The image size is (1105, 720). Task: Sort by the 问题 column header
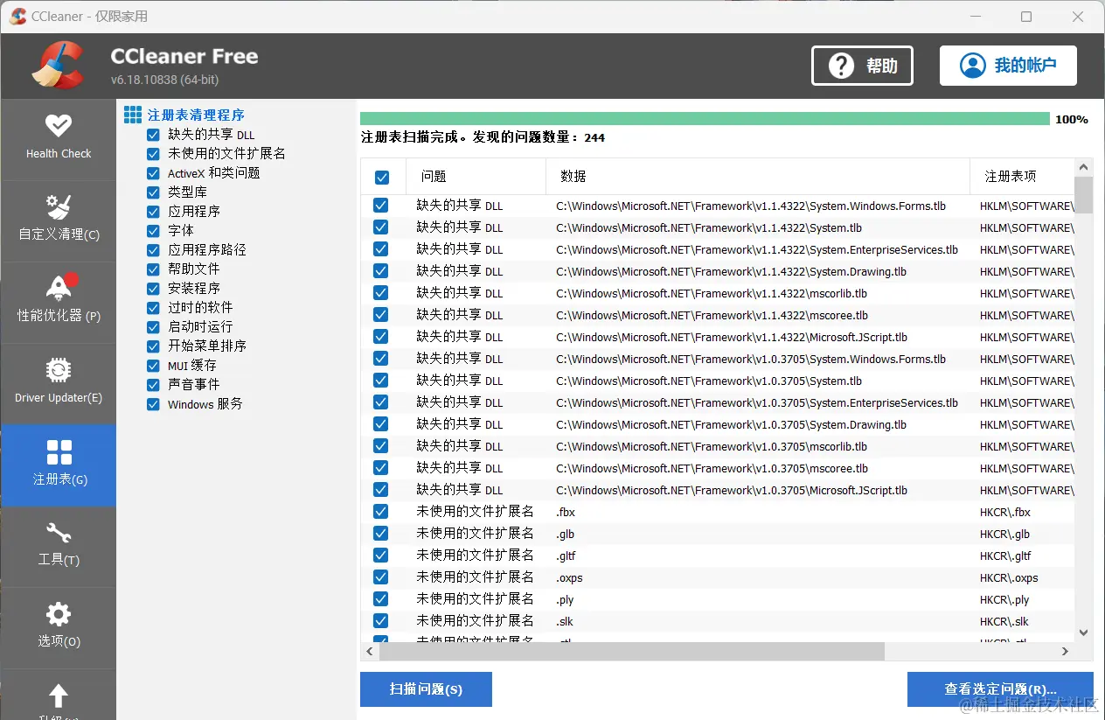tap(476, 177)
